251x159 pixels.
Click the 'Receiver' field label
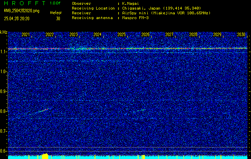(x=81, y=13)
